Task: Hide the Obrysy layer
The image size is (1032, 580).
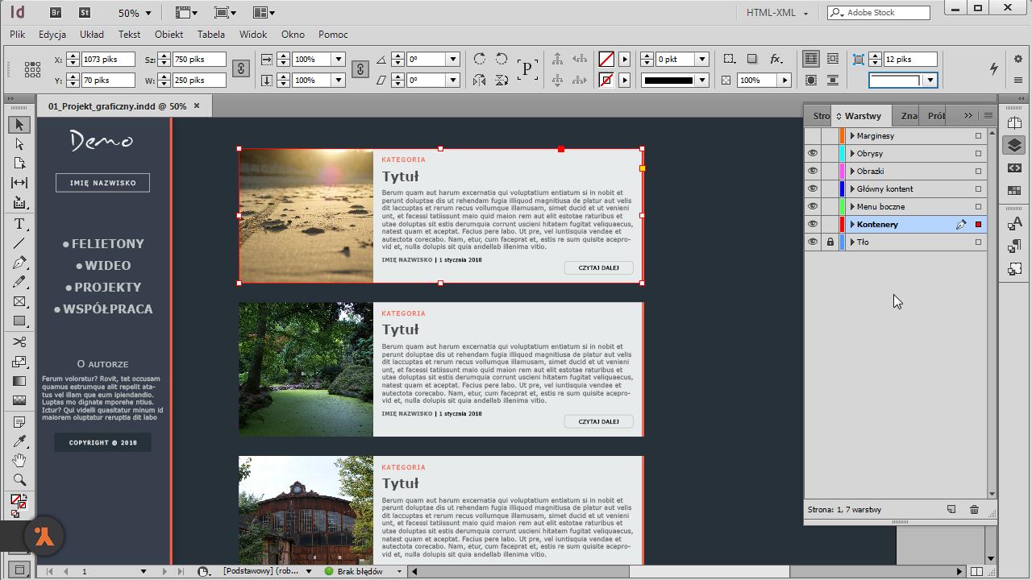Action: (813, 153)
